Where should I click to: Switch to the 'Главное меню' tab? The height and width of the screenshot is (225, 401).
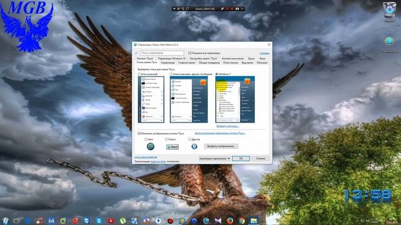[187, 62]
